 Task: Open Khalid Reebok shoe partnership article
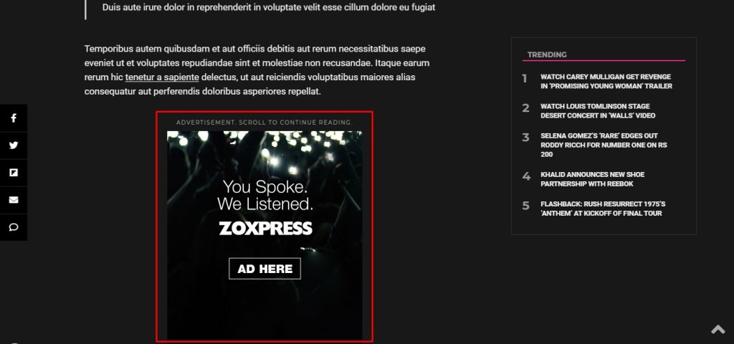coord(593,179)
